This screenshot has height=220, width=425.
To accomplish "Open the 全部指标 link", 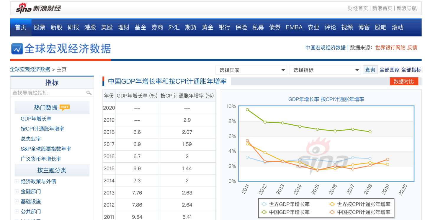I will tap(411, 70).
